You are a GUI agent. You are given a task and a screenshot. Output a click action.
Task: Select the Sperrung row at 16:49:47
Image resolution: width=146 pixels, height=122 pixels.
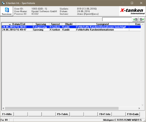71,30
